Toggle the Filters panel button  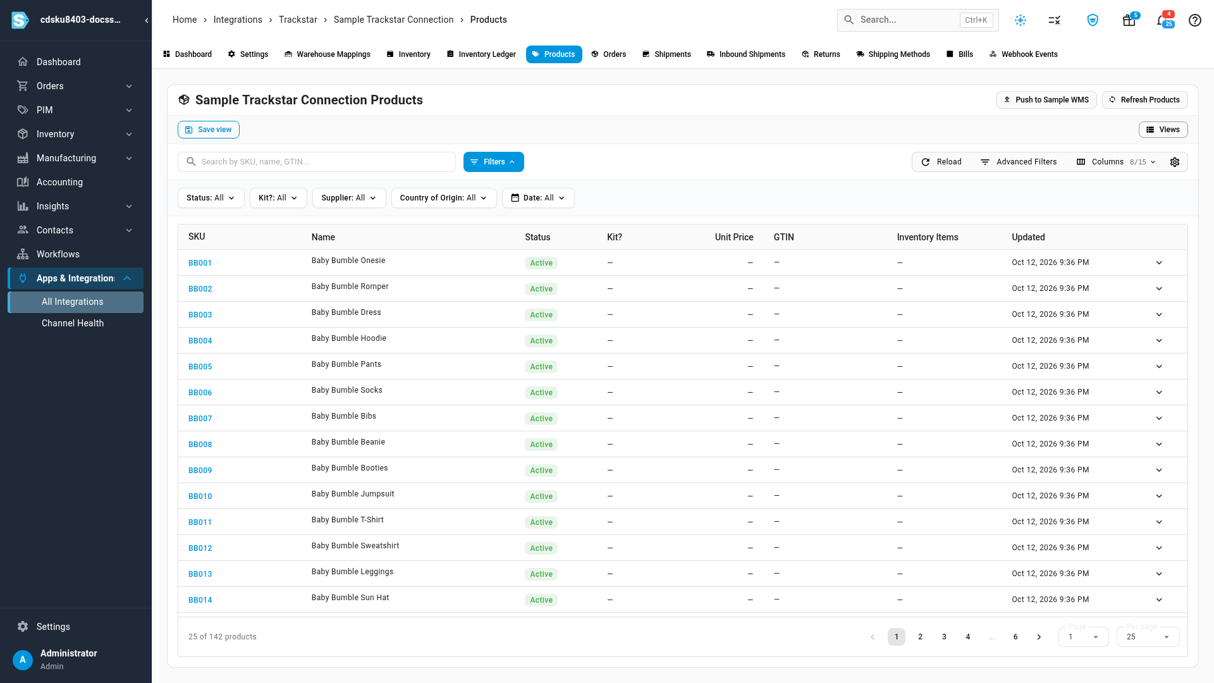tap(494, 162)
